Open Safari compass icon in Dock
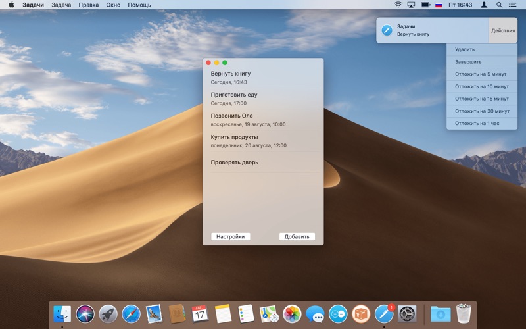Viewport: 526px width, 329px height. point(131,315)
